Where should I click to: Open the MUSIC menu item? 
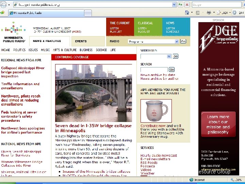click(x=45, y=50)
